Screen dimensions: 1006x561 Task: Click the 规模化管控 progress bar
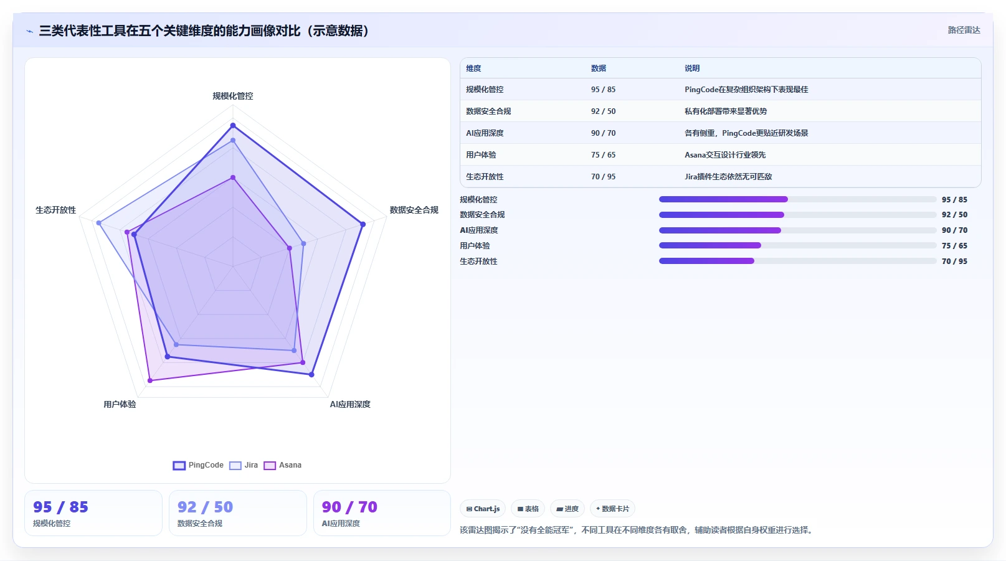point(797,199)
